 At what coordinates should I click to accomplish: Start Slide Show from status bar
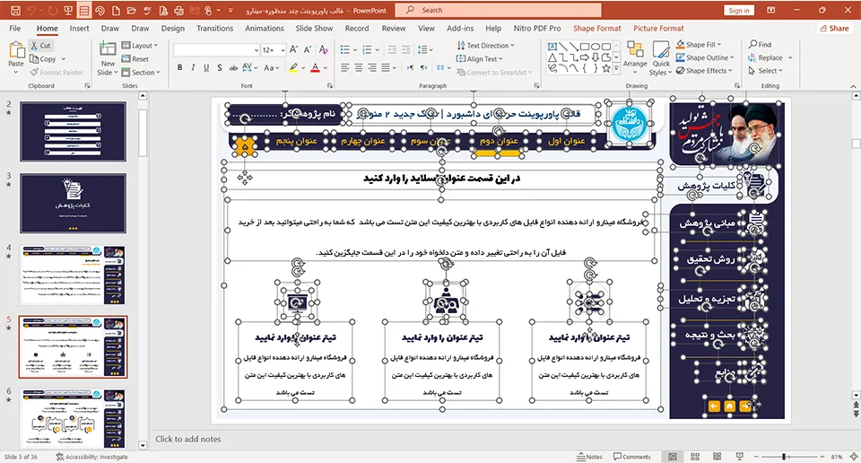click(739, 457)
